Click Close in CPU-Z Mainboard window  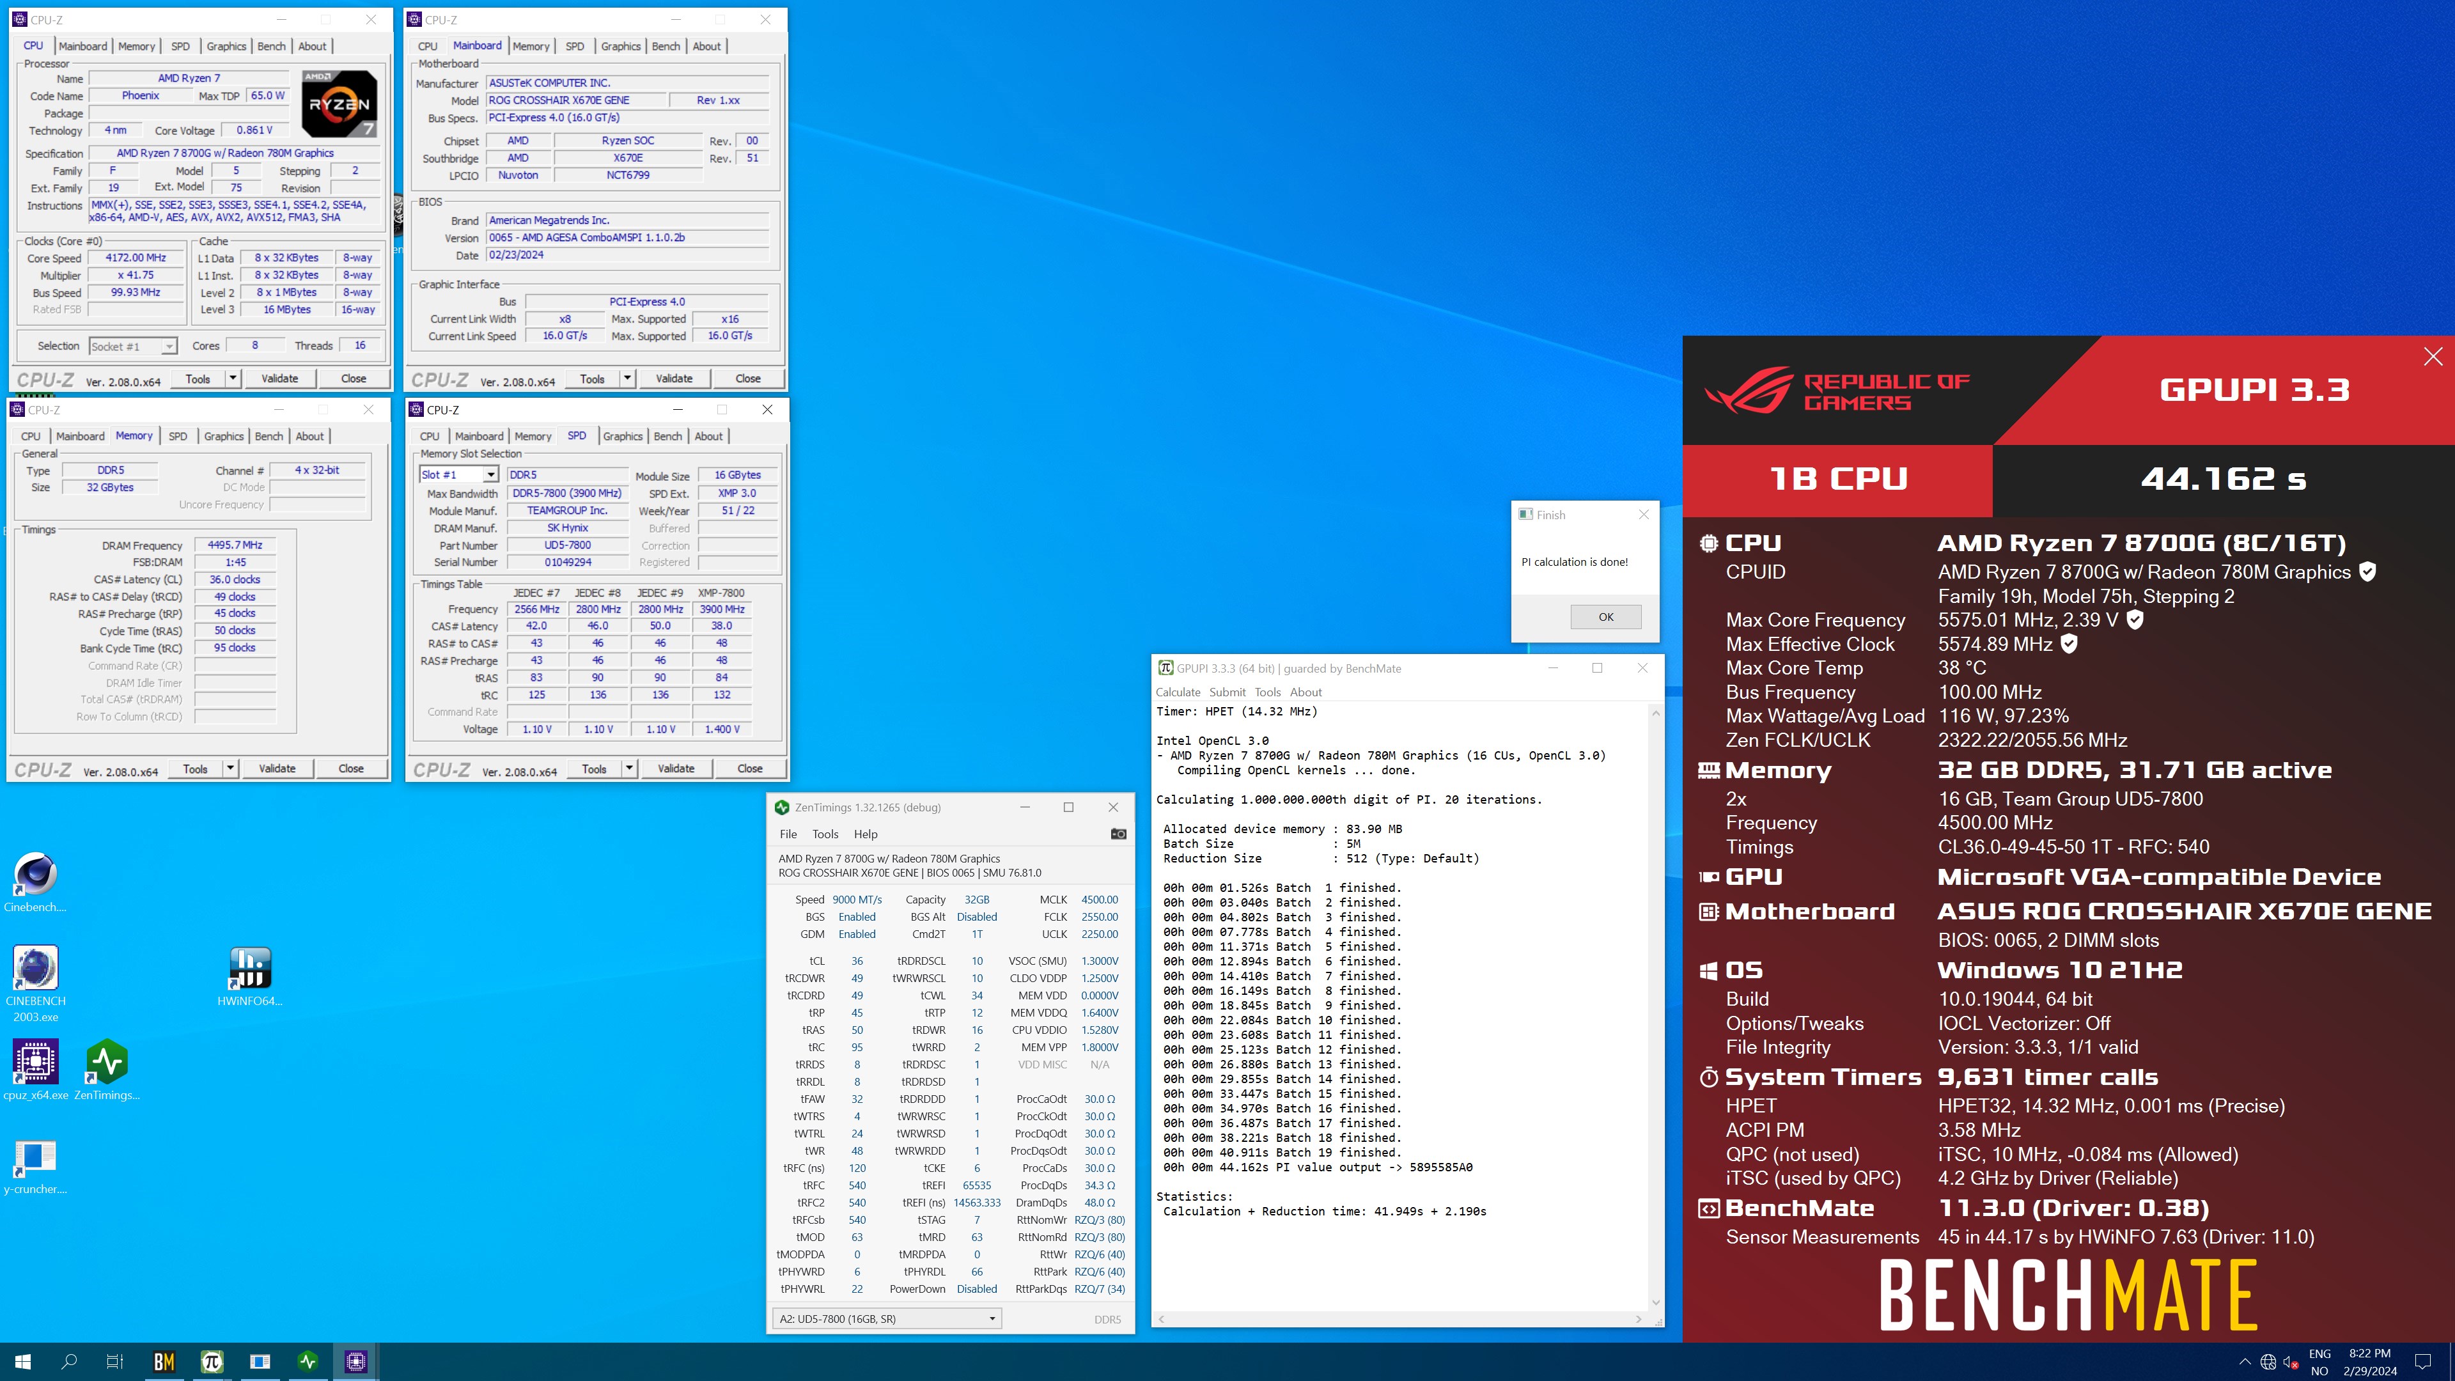(x=748, y=378)
